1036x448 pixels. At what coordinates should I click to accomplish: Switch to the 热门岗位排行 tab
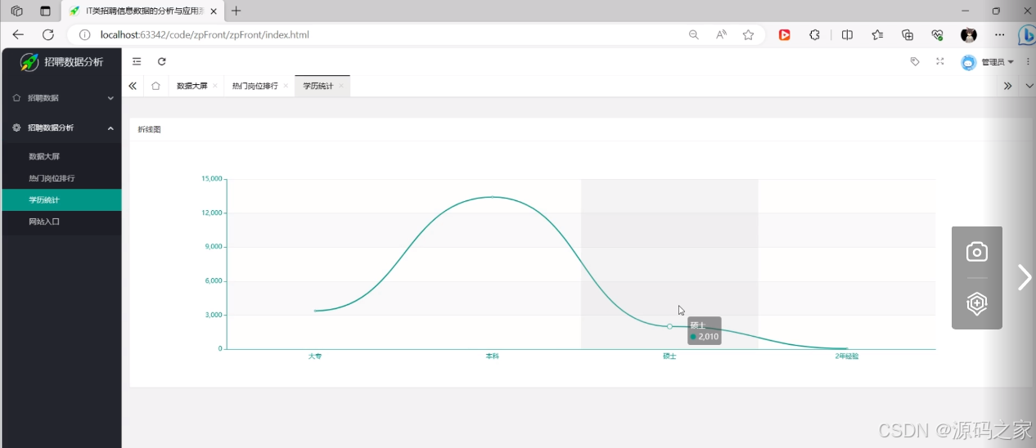[255, 86]
